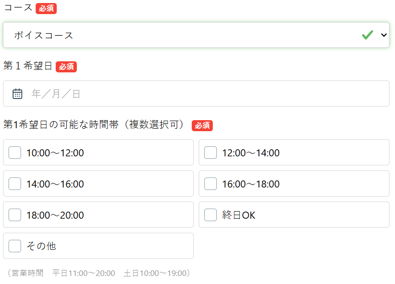Click the コース field label

18,8
